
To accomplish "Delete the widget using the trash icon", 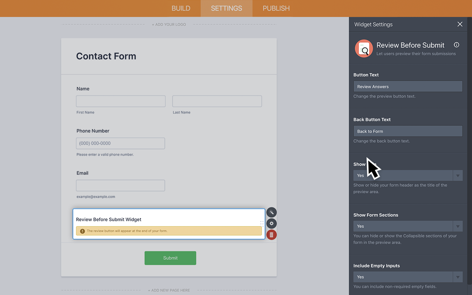I will tap(271, 235).
